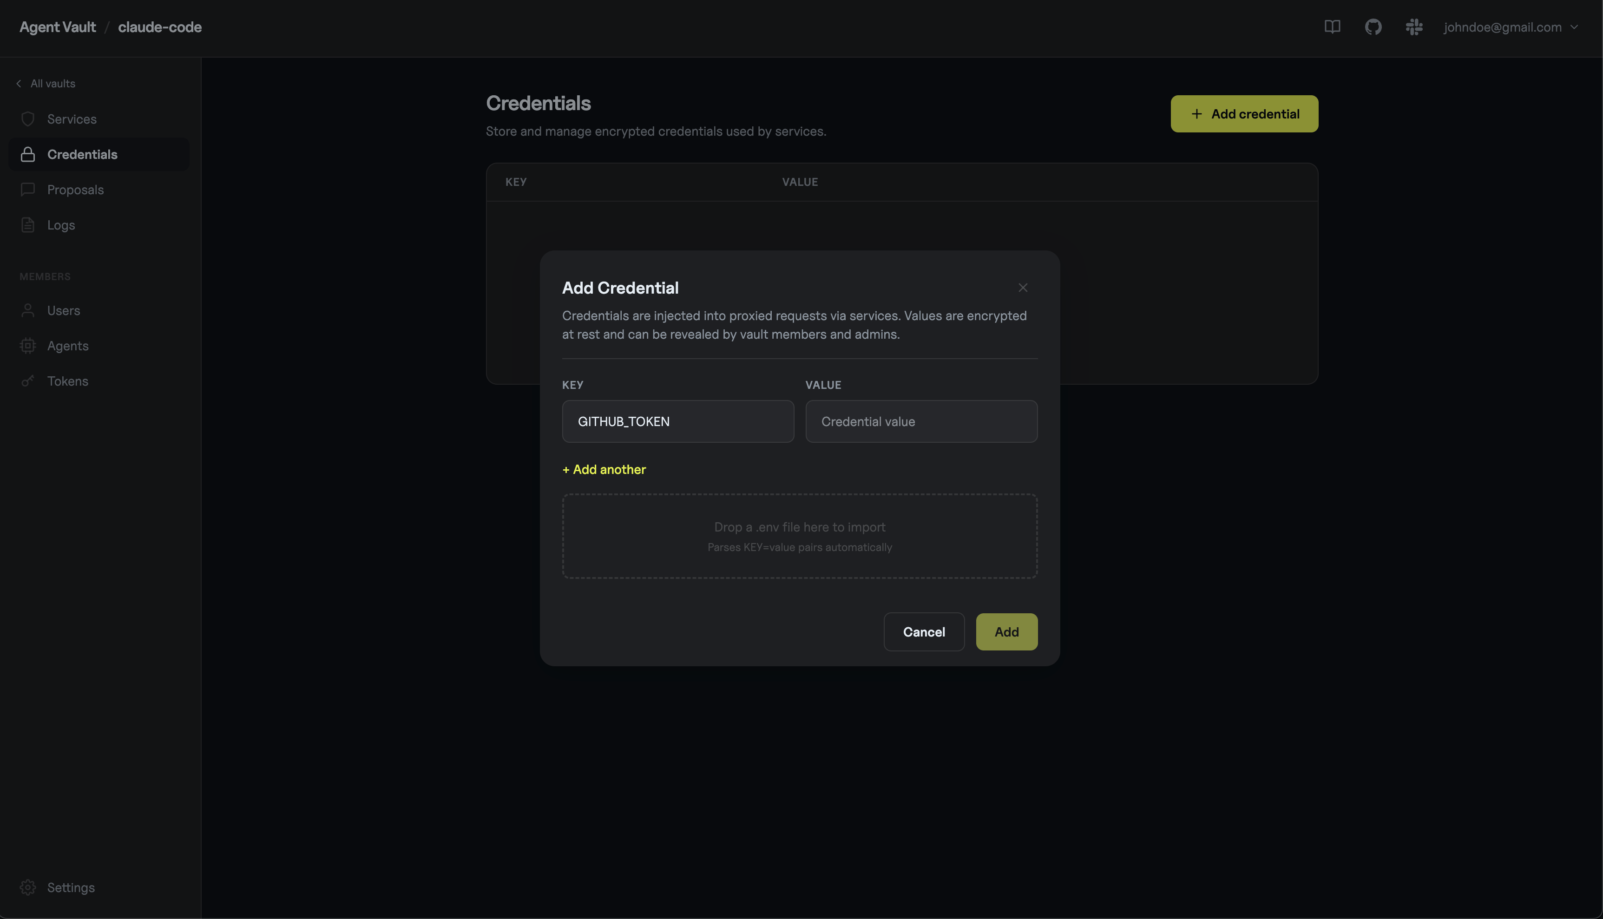
Task: Click the Agents chip icon
Action: tap(28, 346)
